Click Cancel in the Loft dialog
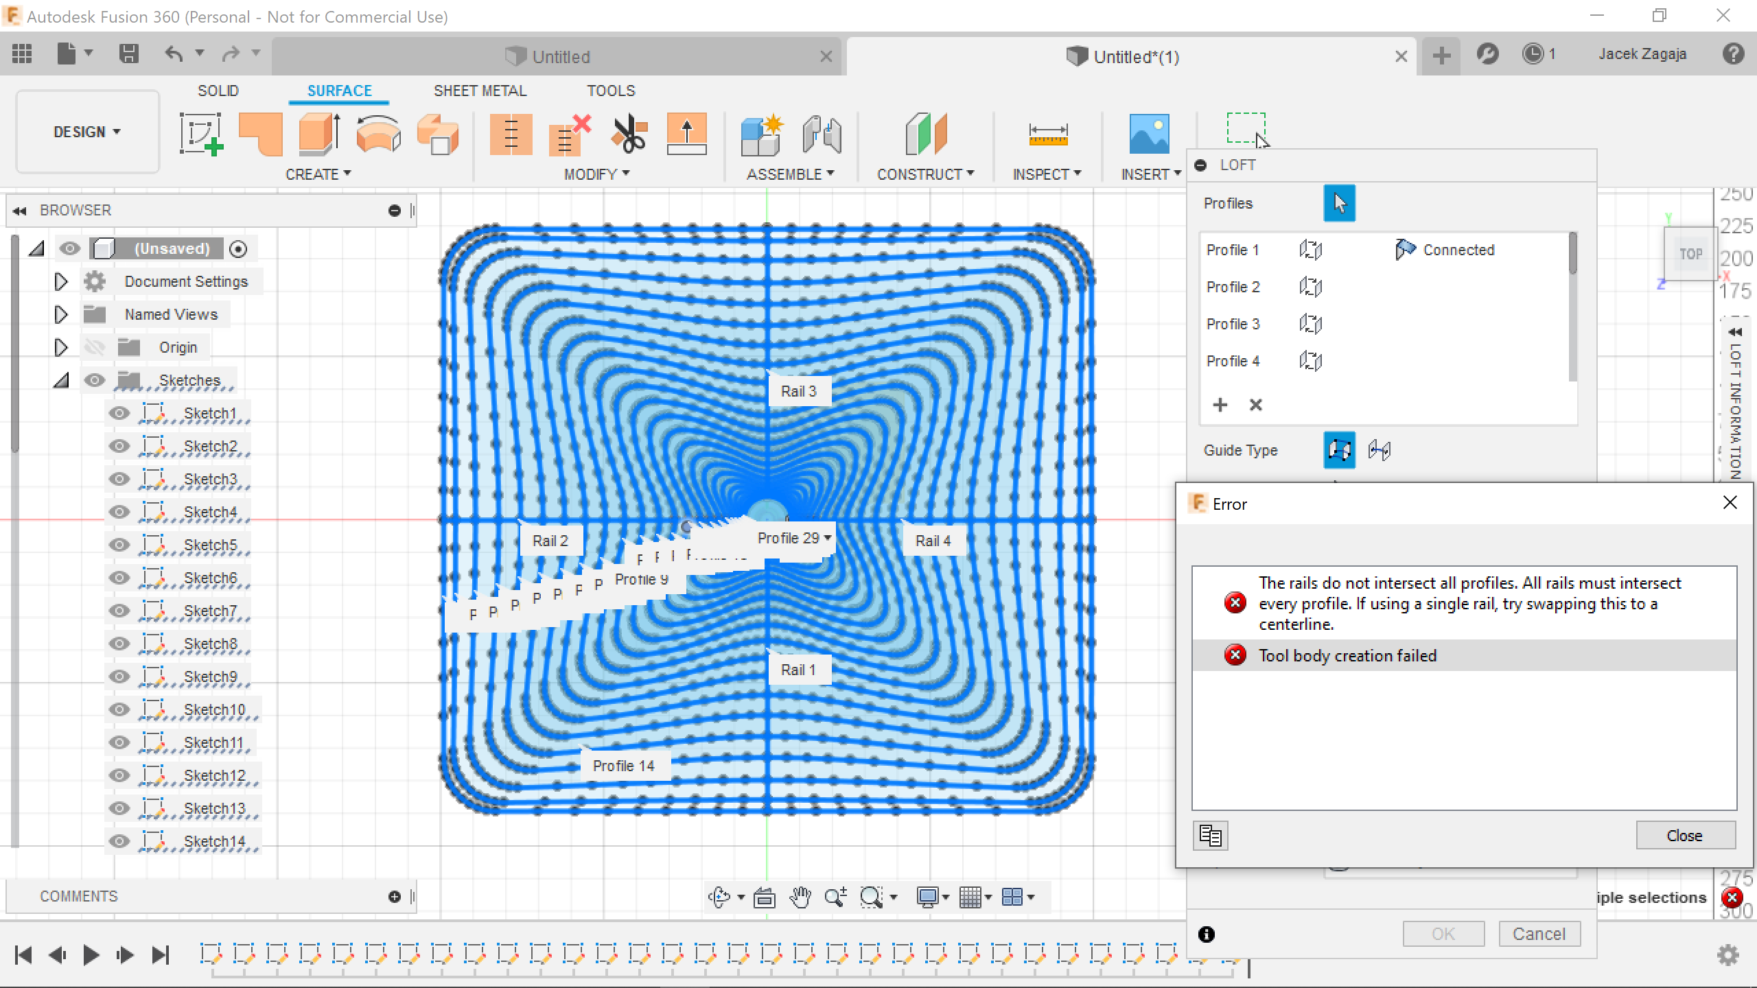The width and height of the screenshot is (1757, 988). pyautogui.click(x=1539, y=934)
